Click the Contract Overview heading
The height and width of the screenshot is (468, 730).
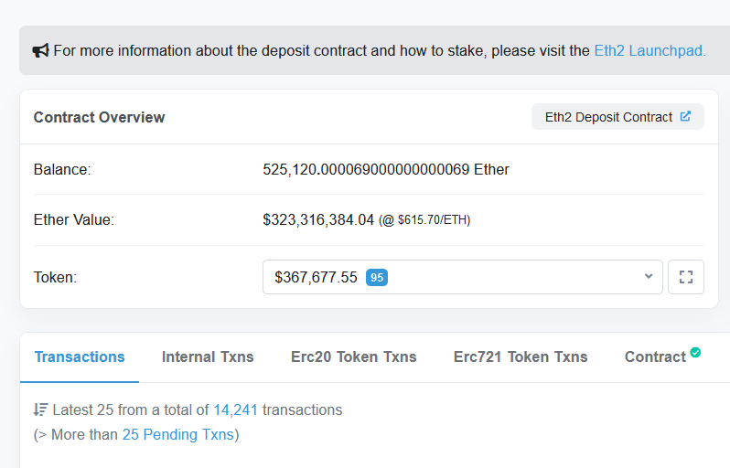tap(99, 117)
